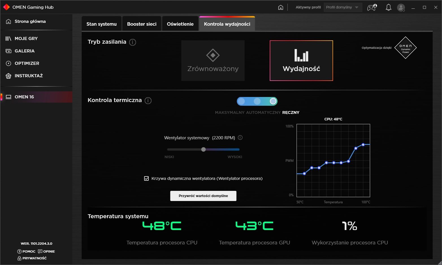Click the last fan curve point on the graph
This screenshot has width=442, height=265.
tap(363, 145)
